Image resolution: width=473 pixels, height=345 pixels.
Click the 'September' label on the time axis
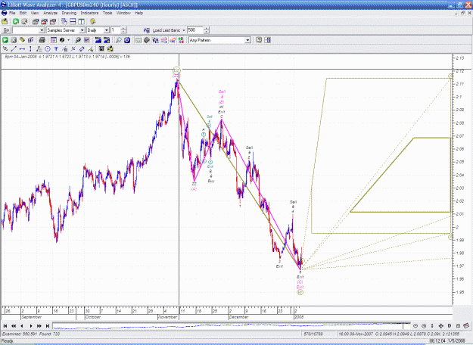[31, 317]
